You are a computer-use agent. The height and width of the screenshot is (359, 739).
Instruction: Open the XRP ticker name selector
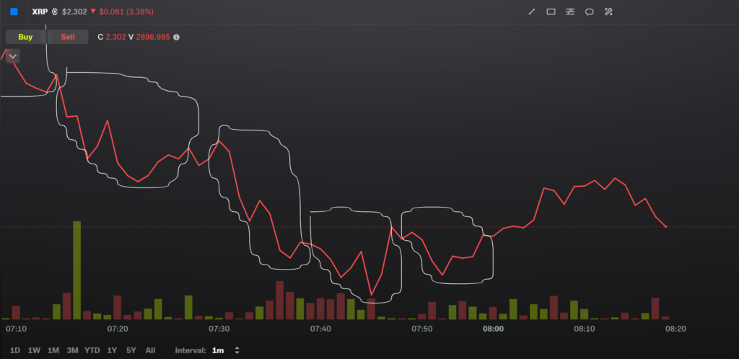point(40,12)
